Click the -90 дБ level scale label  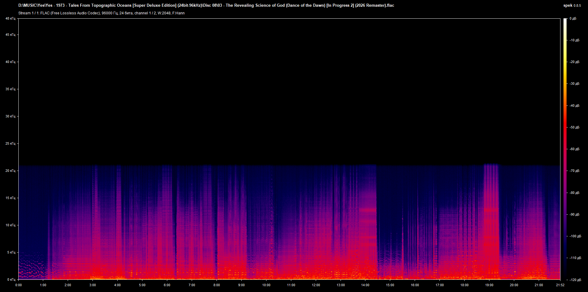[575, 215]
